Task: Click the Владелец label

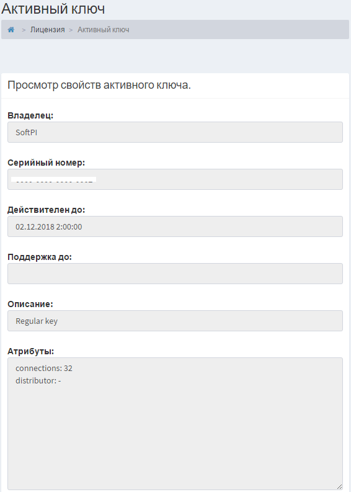Action: (x=30, y=115)
